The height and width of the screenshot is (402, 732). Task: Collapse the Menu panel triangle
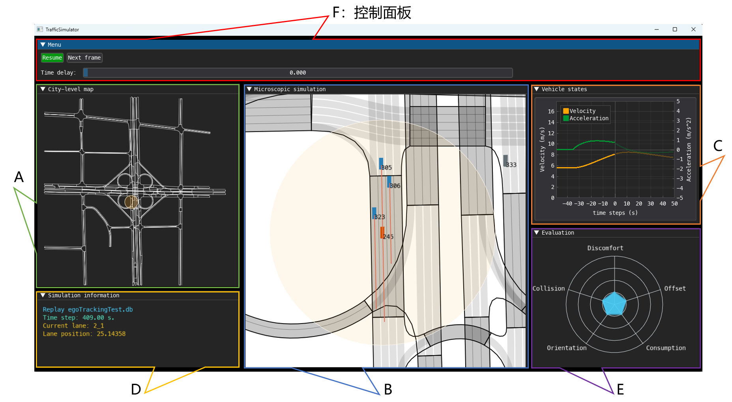coord(43,45)
